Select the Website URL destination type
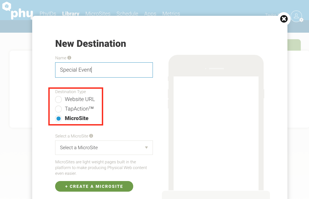Viewport: 309px width, 199px height. pyautogui.click(x=58, y=99)
